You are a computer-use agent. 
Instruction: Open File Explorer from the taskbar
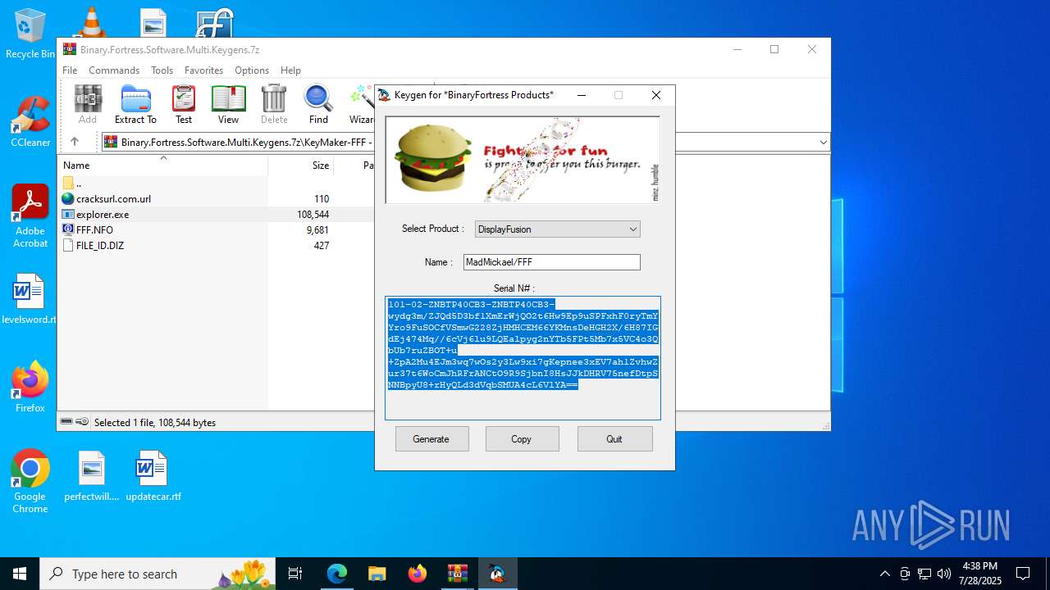point(377,574)
